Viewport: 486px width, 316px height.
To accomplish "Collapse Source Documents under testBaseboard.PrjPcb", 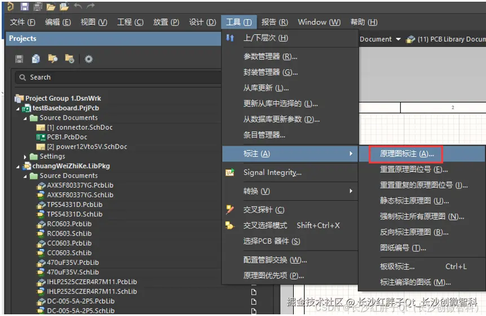I will 25,119.
